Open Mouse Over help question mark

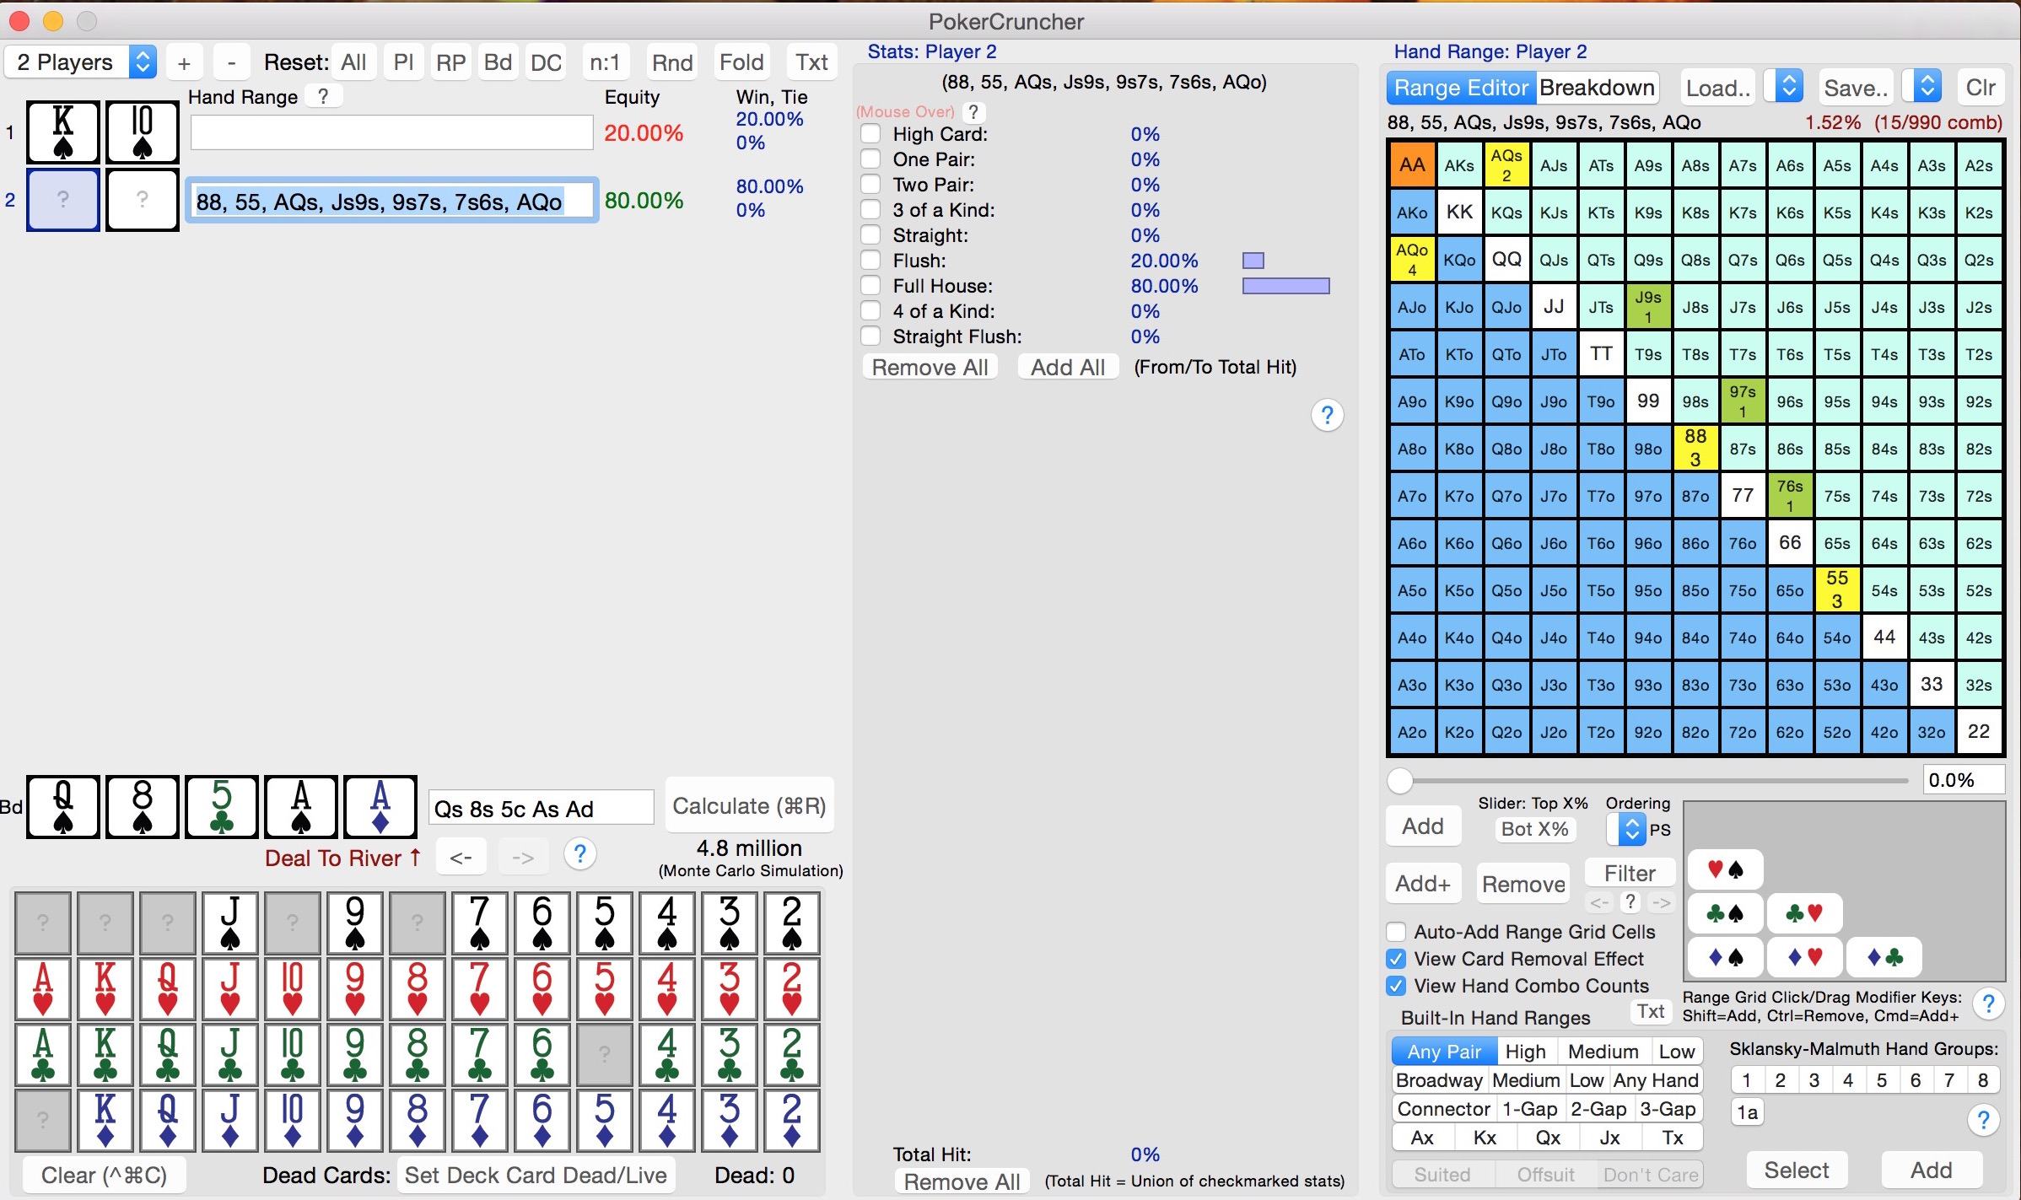point(973,111)
